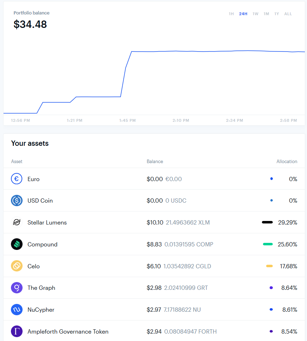Open the Compound asset row name

(x=42, y=244)
